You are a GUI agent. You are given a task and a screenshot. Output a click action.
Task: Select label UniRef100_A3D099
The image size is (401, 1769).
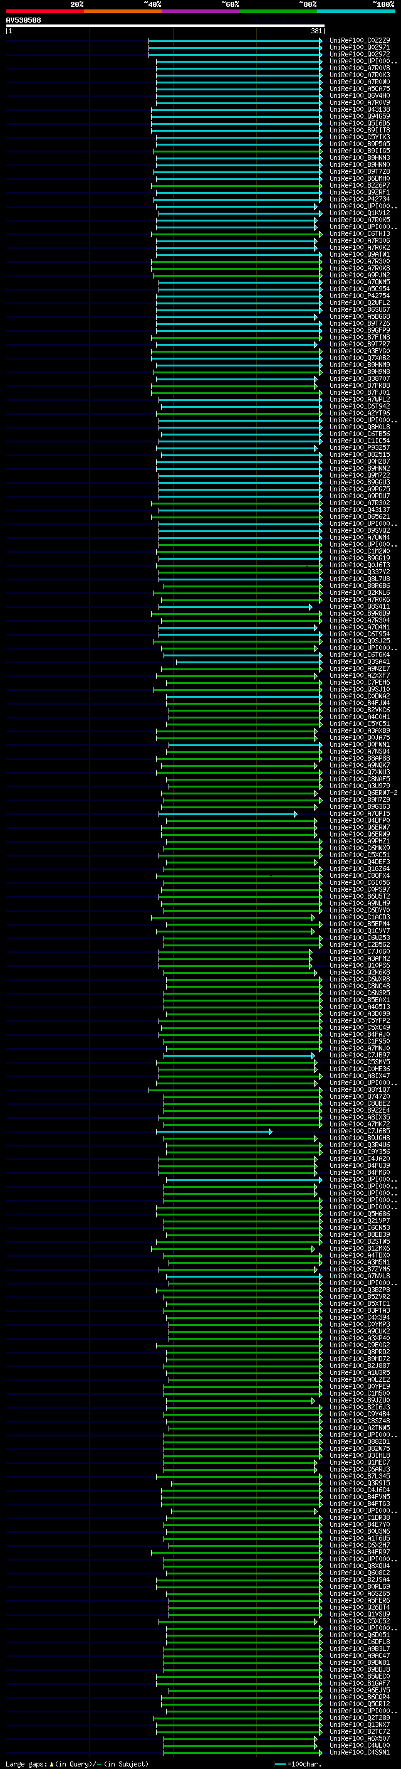359,1013
